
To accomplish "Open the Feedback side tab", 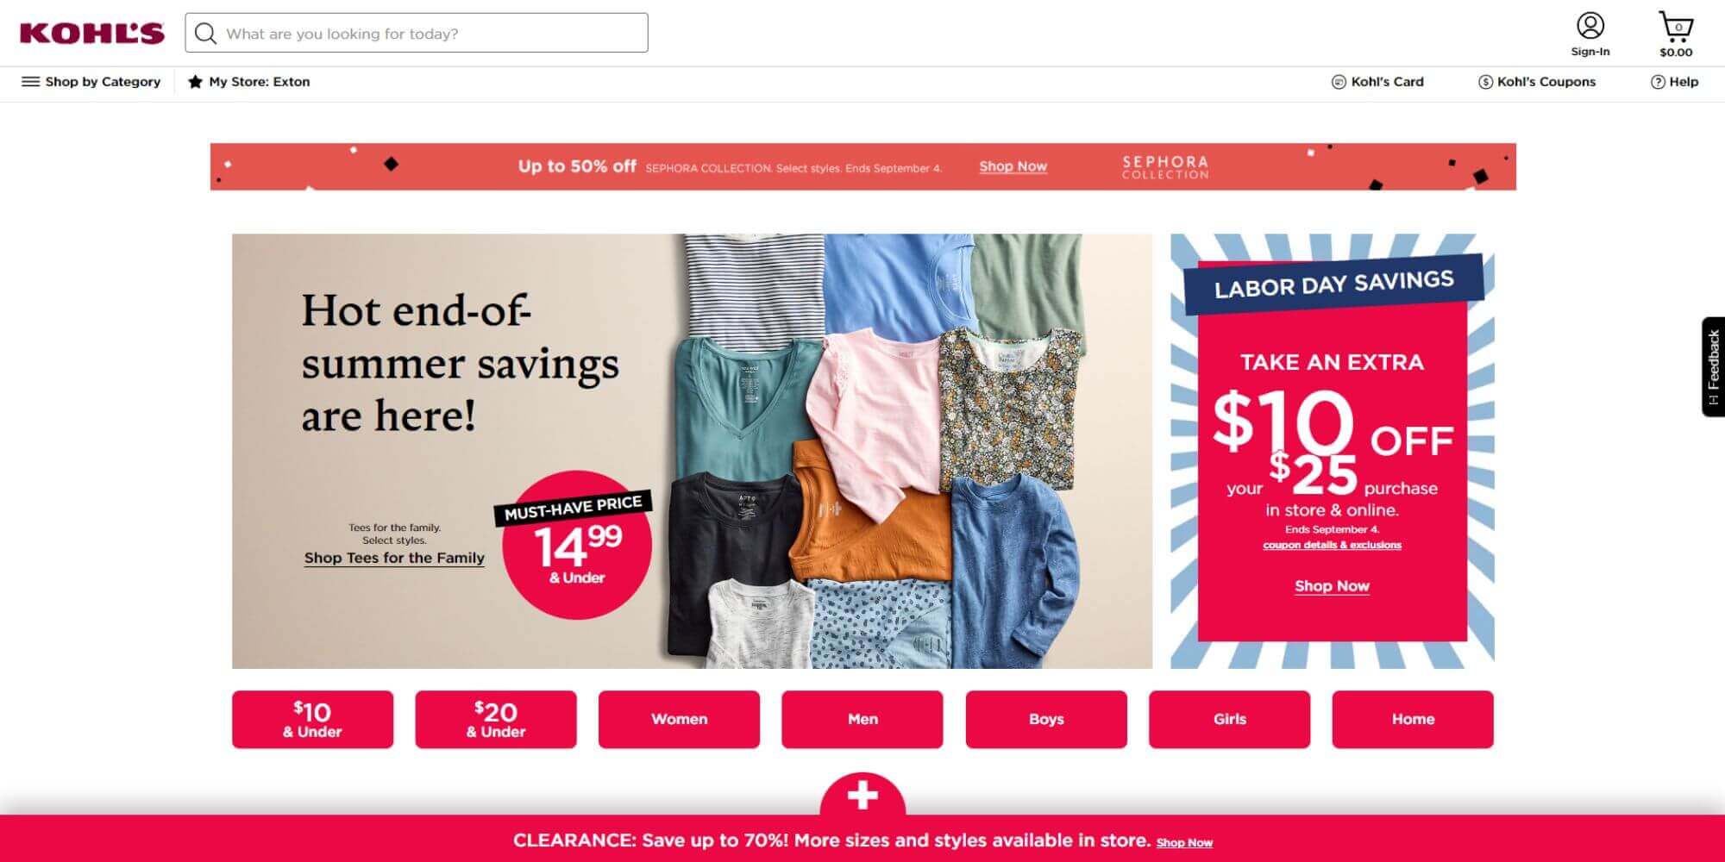I will pos(1713,367).
